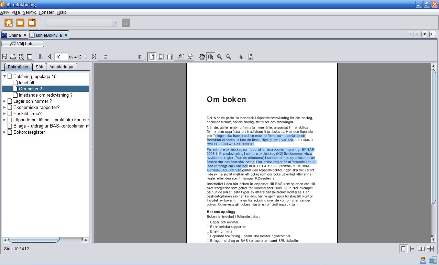The height and width of the screenshot is (265, 439).
Task: Collapse the Bokföring, upplaga 15 bookmark
Action: click(x=4, y=76)
